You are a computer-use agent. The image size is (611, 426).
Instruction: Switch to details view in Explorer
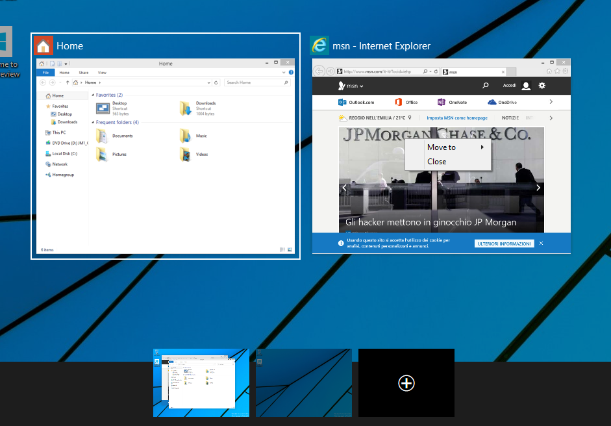[282, 249]
